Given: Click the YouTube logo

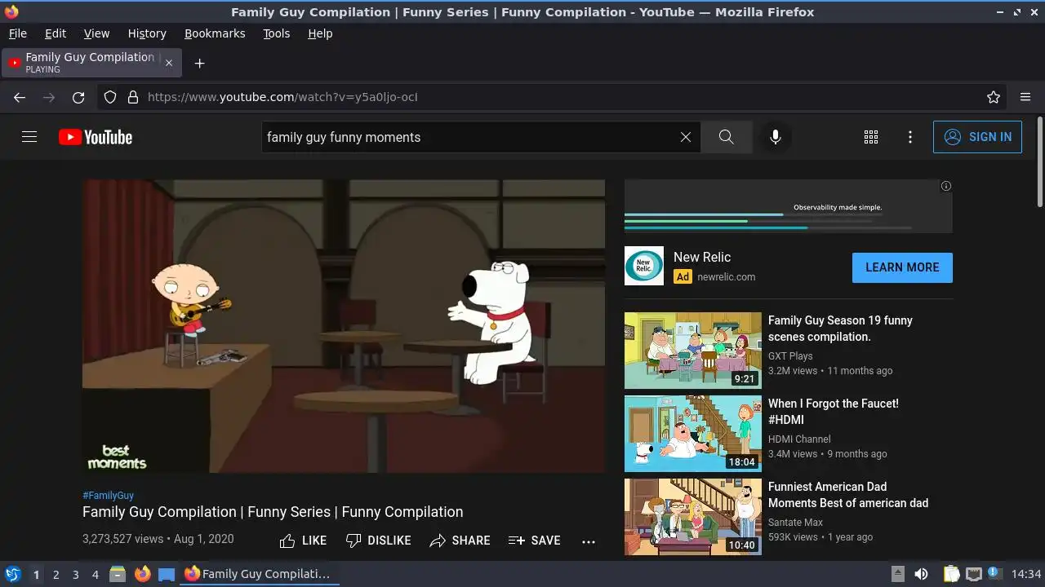Looking at the screenshot, I should (x=96, y=137).
